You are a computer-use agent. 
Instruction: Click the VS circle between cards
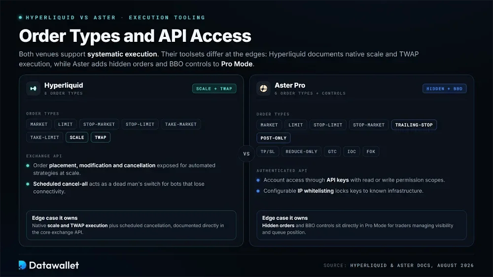tap(246, 154)
